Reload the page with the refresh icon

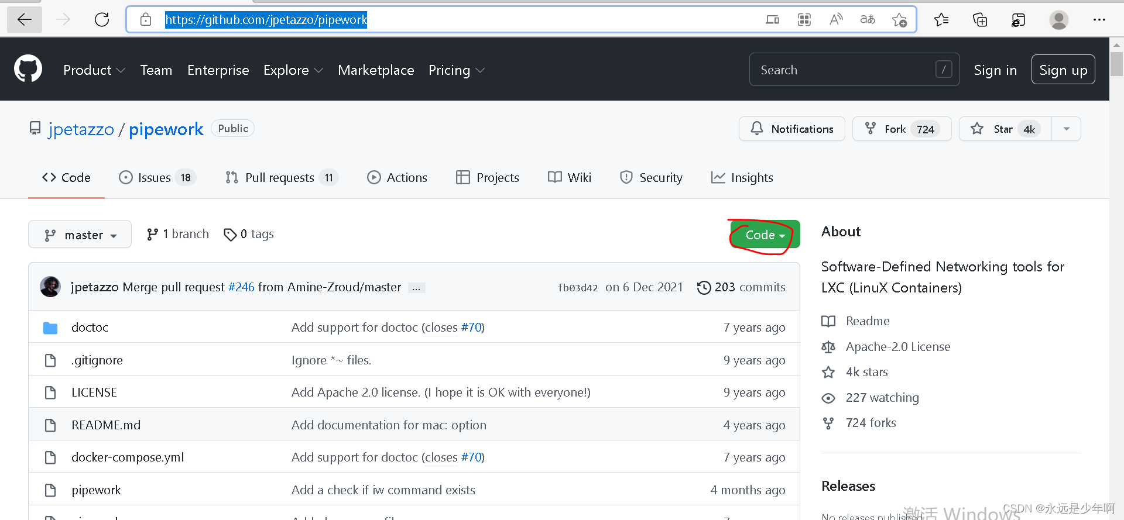(x=102, y=20)
